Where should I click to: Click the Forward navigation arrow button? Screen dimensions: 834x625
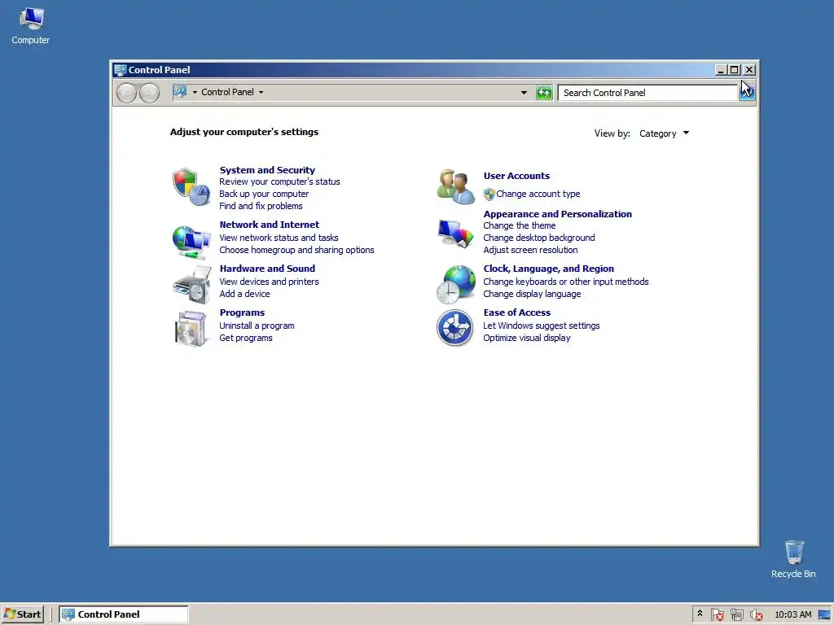[150, 93]
